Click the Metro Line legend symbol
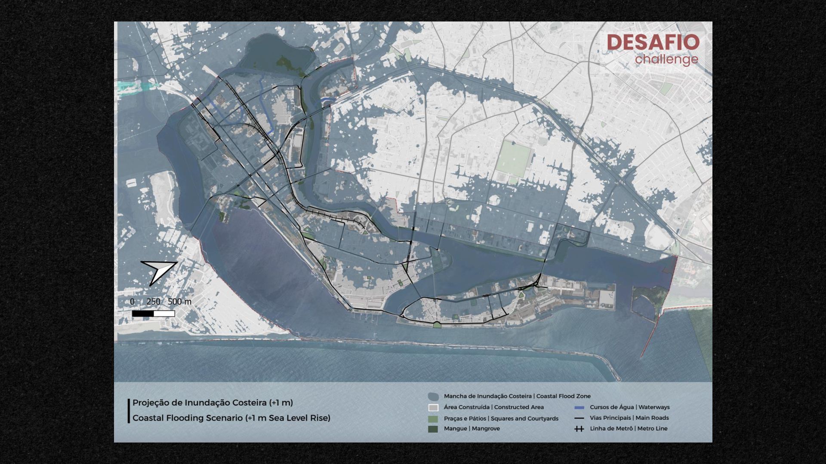 579,429
